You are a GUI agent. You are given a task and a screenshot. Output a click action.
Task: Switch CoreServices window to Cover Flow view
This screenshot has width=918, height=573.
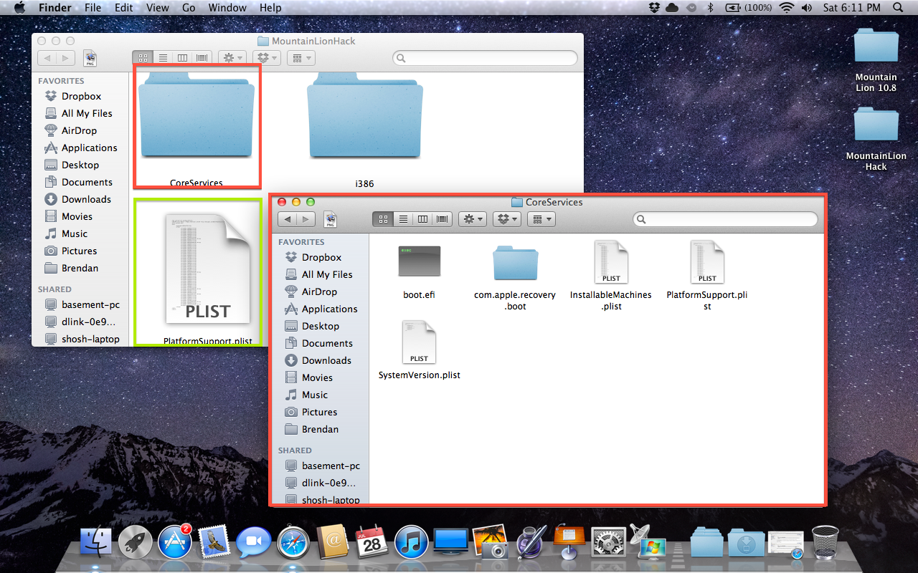pyautogui.click(x=443, y=219)
